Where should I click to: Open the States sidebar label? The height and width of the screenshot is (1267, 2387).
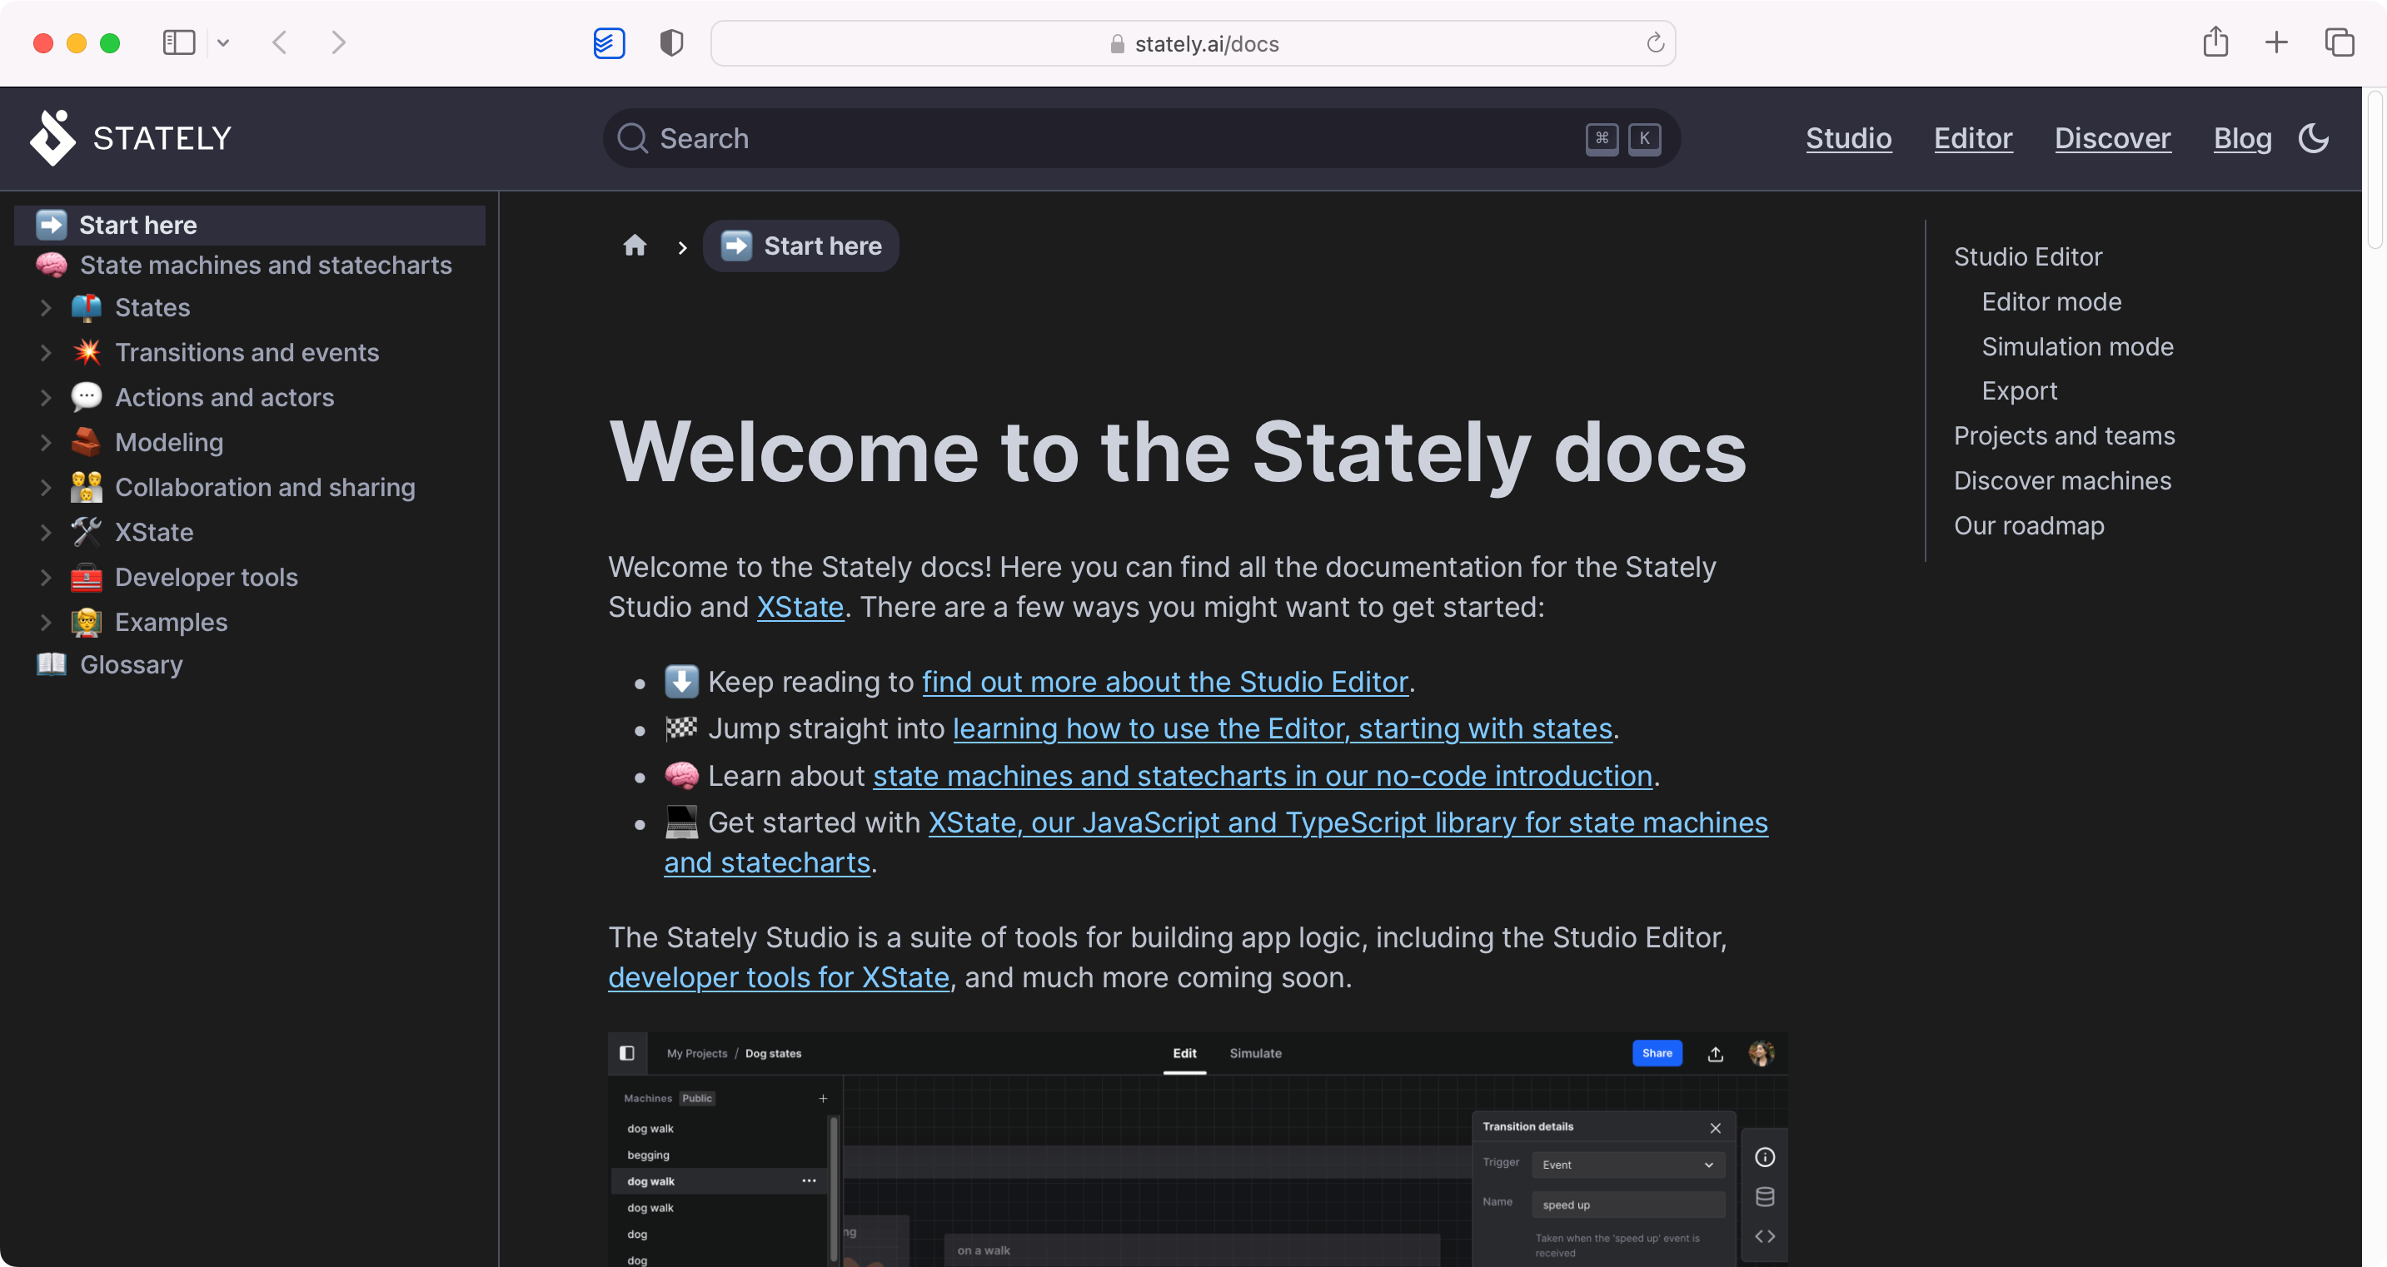pyautogui.click(x=152, y=307)
